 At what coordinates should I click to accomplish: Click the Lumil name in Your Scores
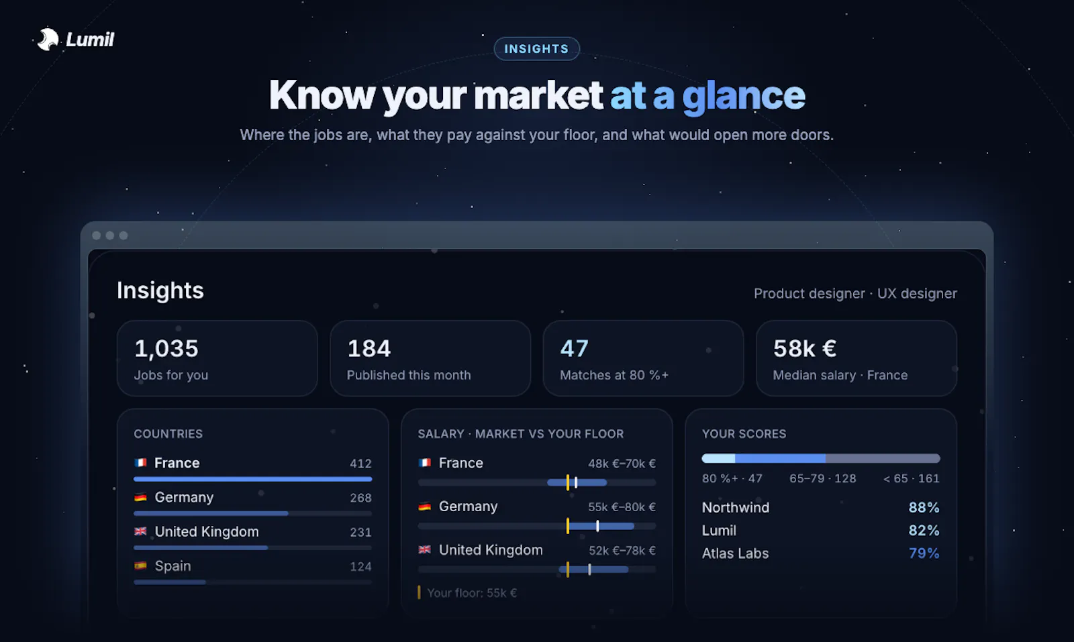719,530
